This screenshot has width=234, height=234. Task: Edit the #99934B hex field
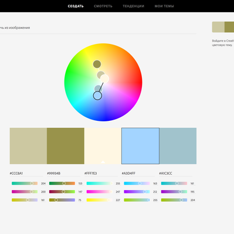pos(64,174)
